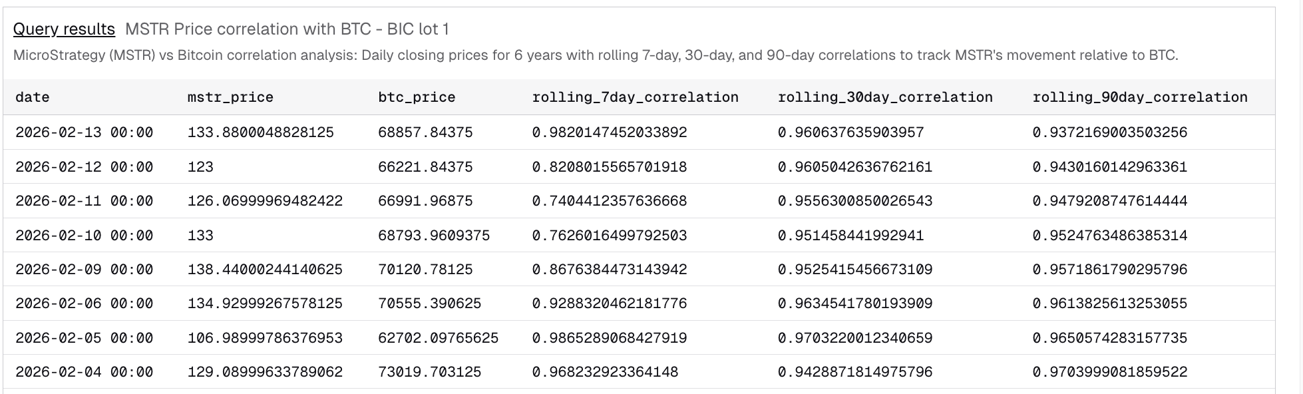This screenshot has width=1303, height=394.
Task: Click the MicroStrategy vs Bitcoin description text
Action: coord(595,55)
